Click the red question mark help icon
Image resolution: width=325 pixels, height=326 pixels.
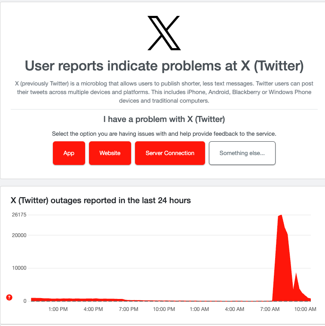click(x=9, y=298)
